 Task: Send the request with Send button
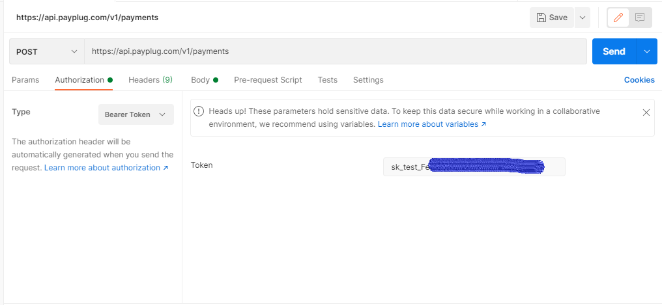pyautogui.click(x=614, y=51)
